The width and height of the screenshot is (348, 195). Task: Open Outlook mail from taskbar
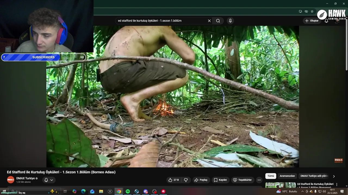click(x=92, y=191)
